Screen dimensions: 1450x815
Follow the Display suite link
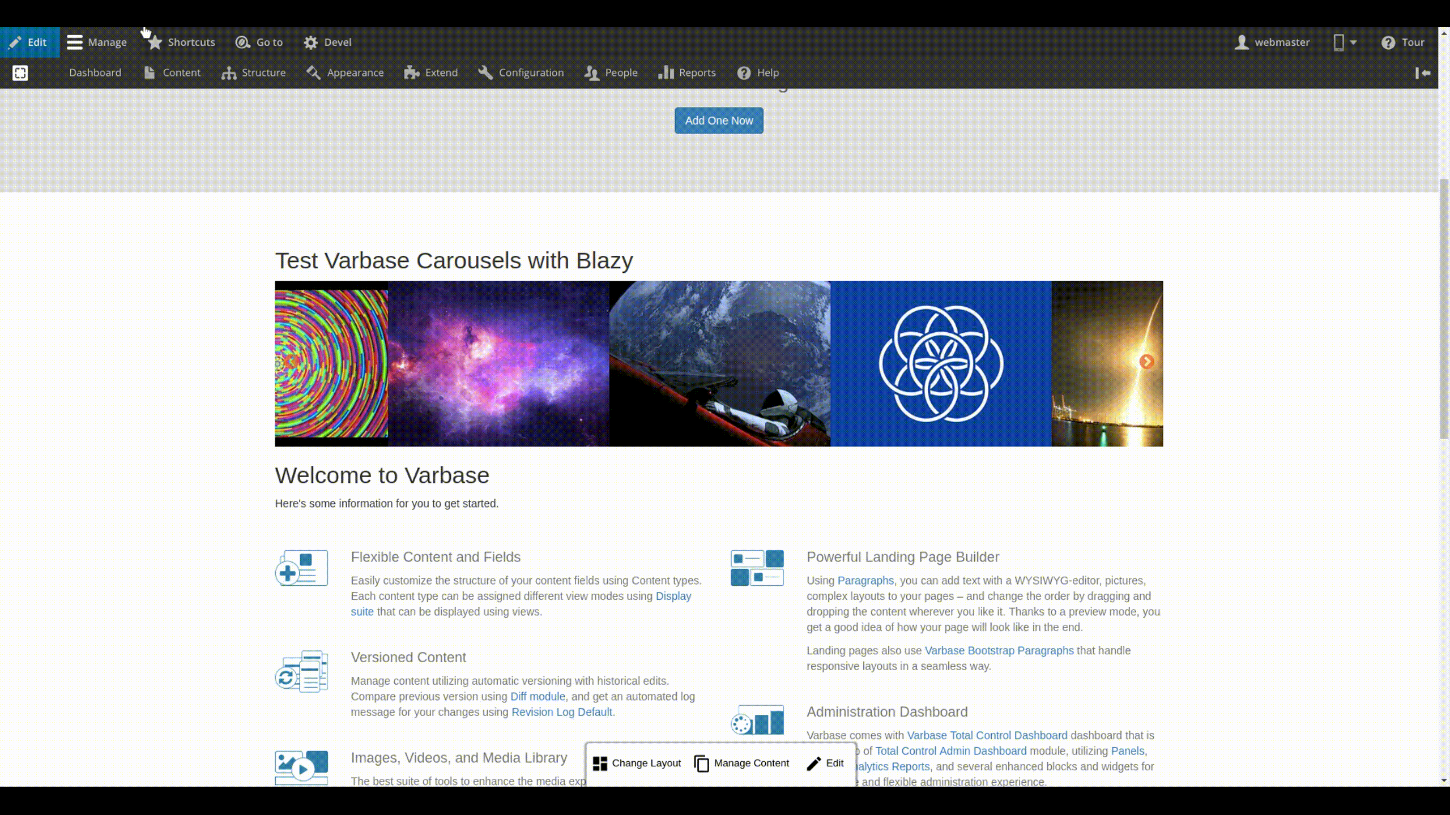673,596
